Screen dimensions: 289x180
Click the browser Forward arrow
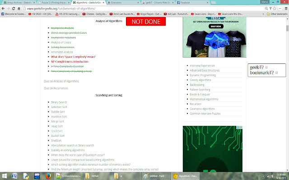[x=8, y=9]
